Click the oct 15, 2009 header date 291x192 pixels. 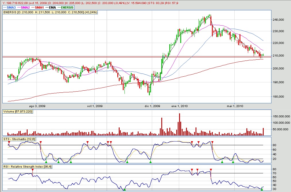[x=38, y=3]
